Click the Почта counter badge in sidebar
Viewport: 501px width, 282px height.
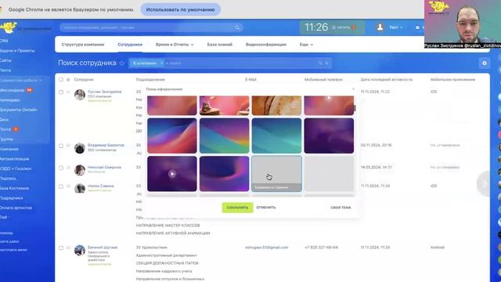[16, 129]
